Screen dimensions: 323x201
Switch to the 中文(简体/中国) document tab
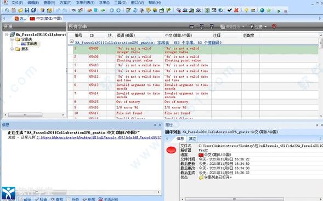[x=46, y=19]
